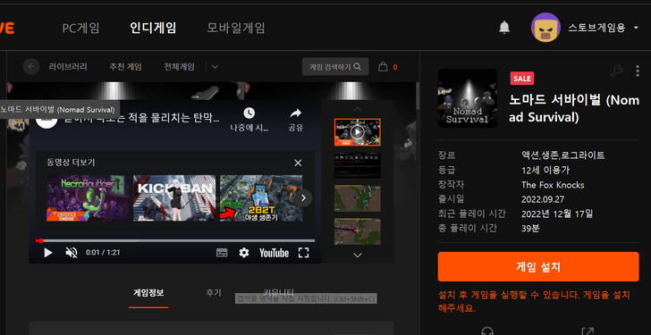The height and width of the screenshot is (335, 651).
Task: Toggle video subtitles captions
Action: click(x=222, y=253)
